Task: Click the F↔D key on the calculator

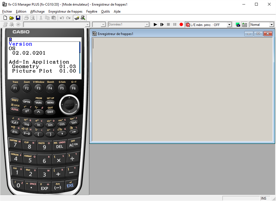Action: 27,133
